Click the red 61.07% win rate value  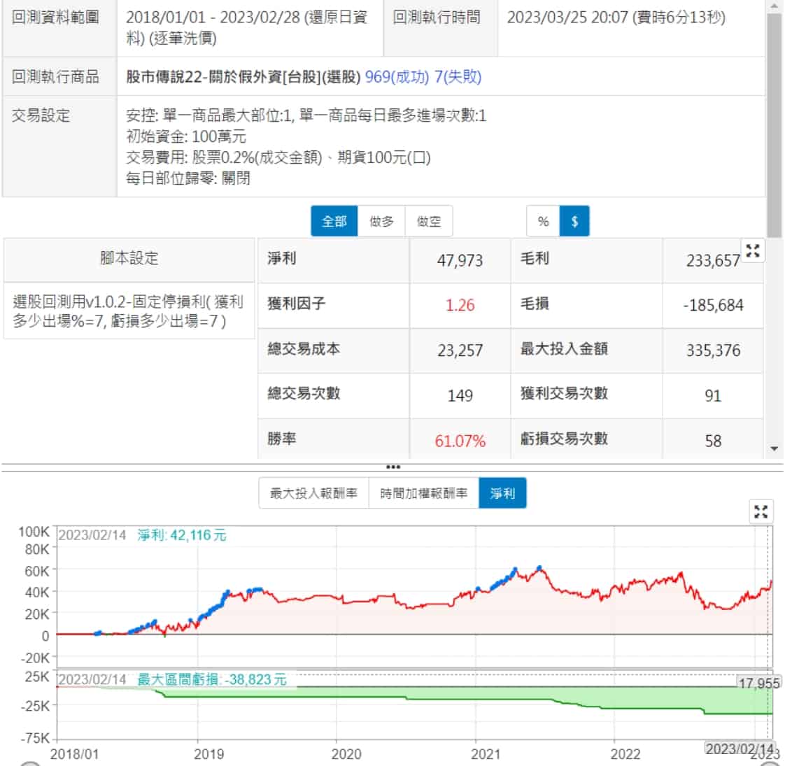[x=460, y=441]
